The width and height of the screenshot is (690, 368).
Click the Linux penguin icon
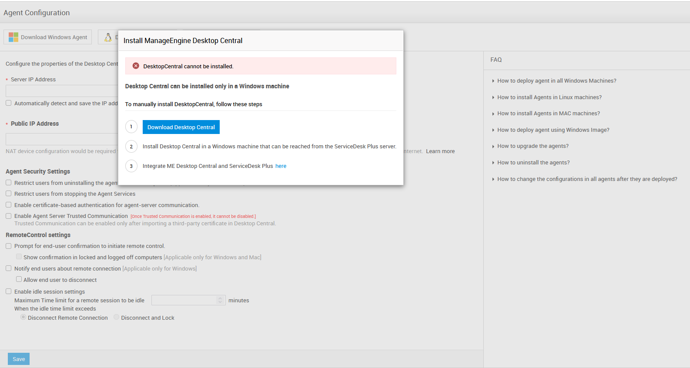point(108,37)
